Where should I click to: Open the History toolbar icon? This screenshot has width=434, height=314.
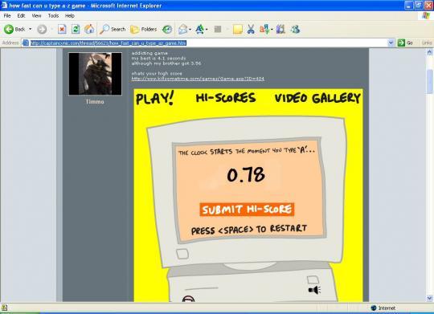tap(167, 30)
